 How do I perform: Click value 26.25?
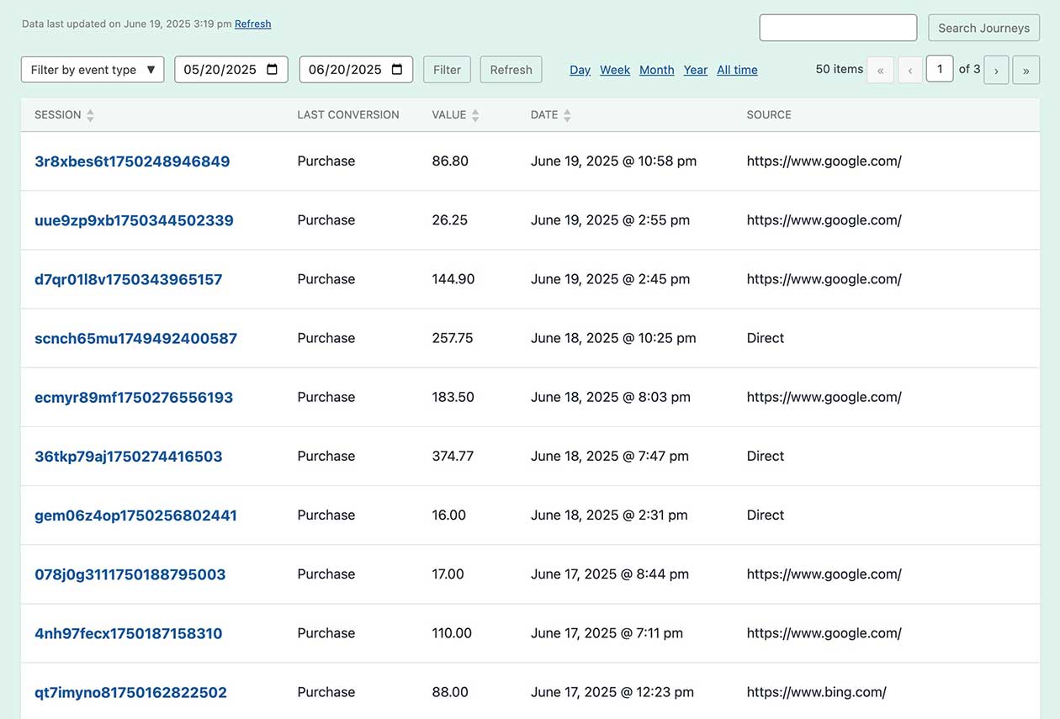tap(449, 219)
